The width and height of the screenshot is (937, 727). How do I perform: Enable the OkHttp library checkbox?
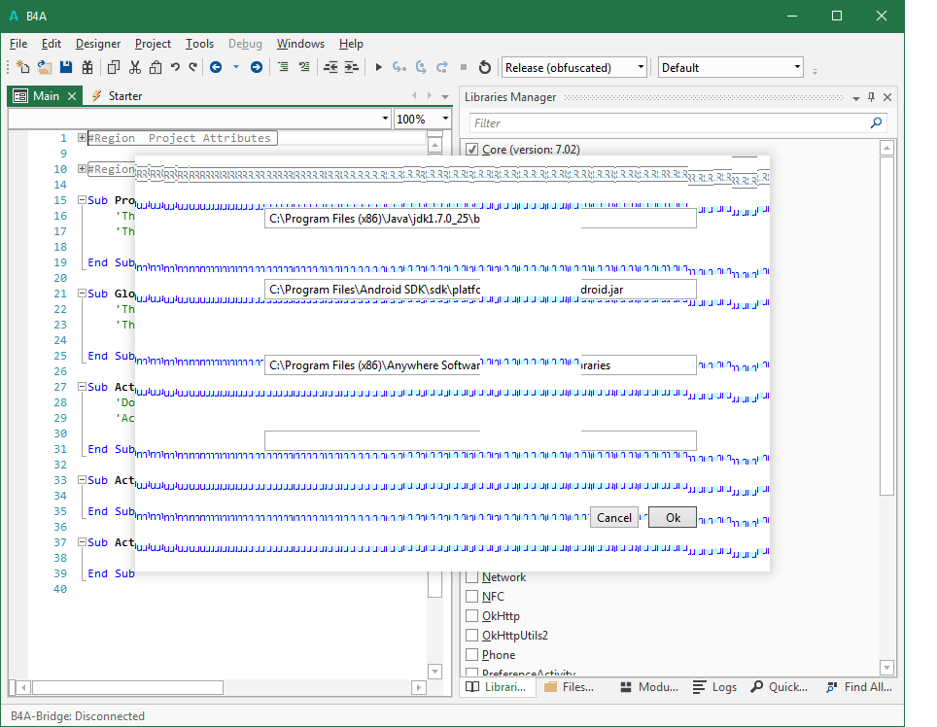point(472,616)
